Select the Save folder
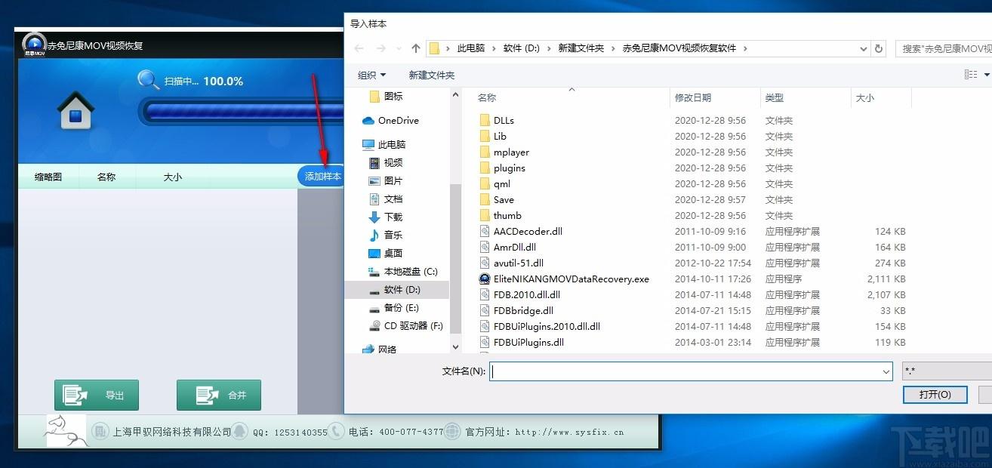 click(497, 199)
